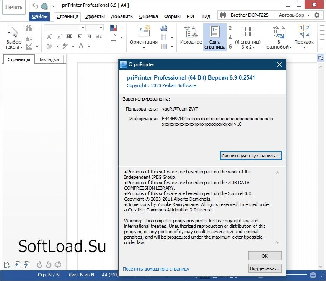Expand the color mode dropdown arrow
Viewport: 326px width, 281px height.
tap(122, 28)
